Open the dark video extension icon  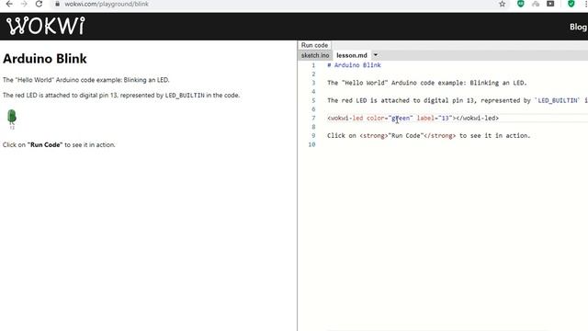(x=550, y=4)
